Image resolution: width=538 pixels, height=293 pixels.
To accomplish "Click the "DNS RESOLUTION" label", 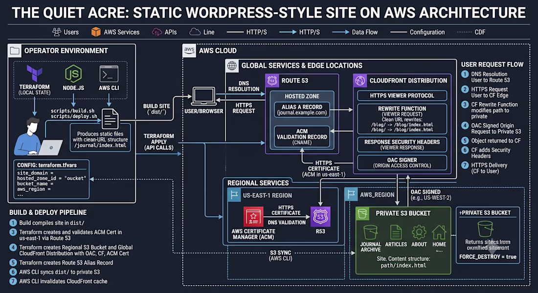I will point(244,86).
